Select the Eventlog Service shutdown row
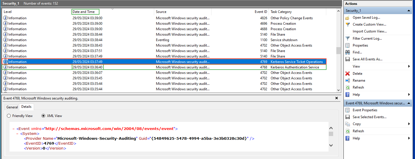The height and width of the screenshot is (159, 415). pyautogui.click(x=164, y=40)
